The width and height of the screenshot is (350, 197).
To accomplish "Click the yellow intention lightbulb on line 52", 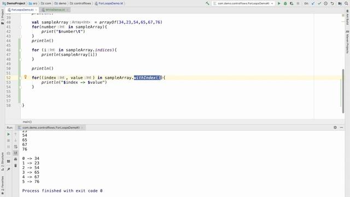I will click(26, 77).
